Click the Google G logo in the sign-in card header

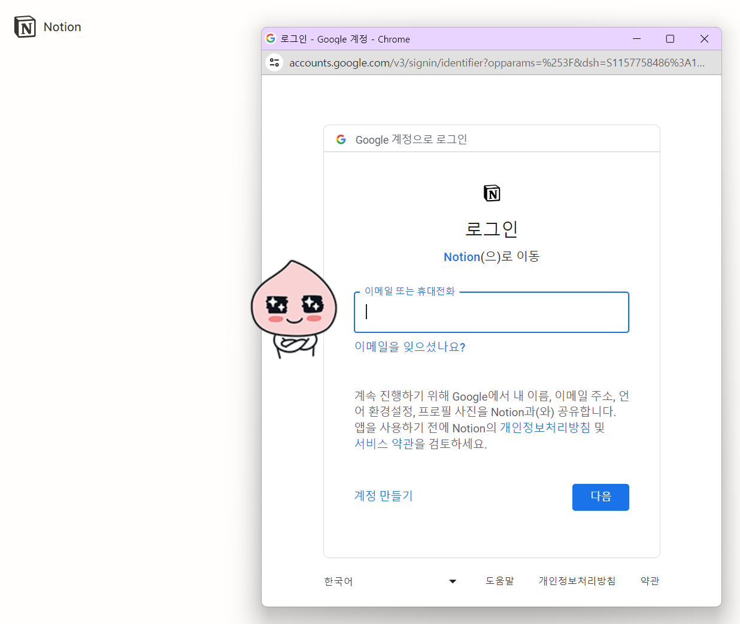point(341,140)
